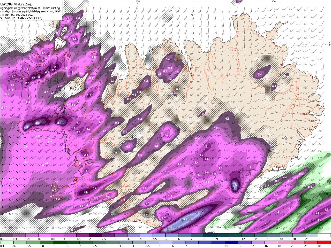Viewport: 331px width, 248px height.
Task: Click the '2.3' precipitation value on the map
Action: coord(86,155)
